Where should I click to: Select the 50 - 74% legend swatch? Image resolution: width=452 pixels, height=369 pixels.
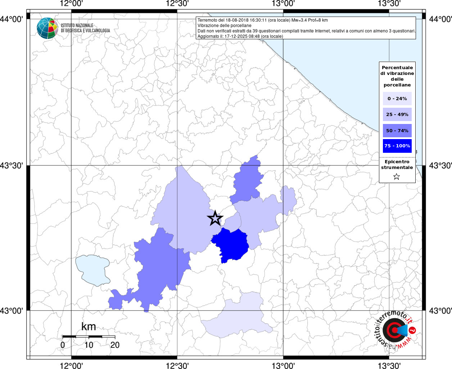pyautogui.click(x=397, y=130)
